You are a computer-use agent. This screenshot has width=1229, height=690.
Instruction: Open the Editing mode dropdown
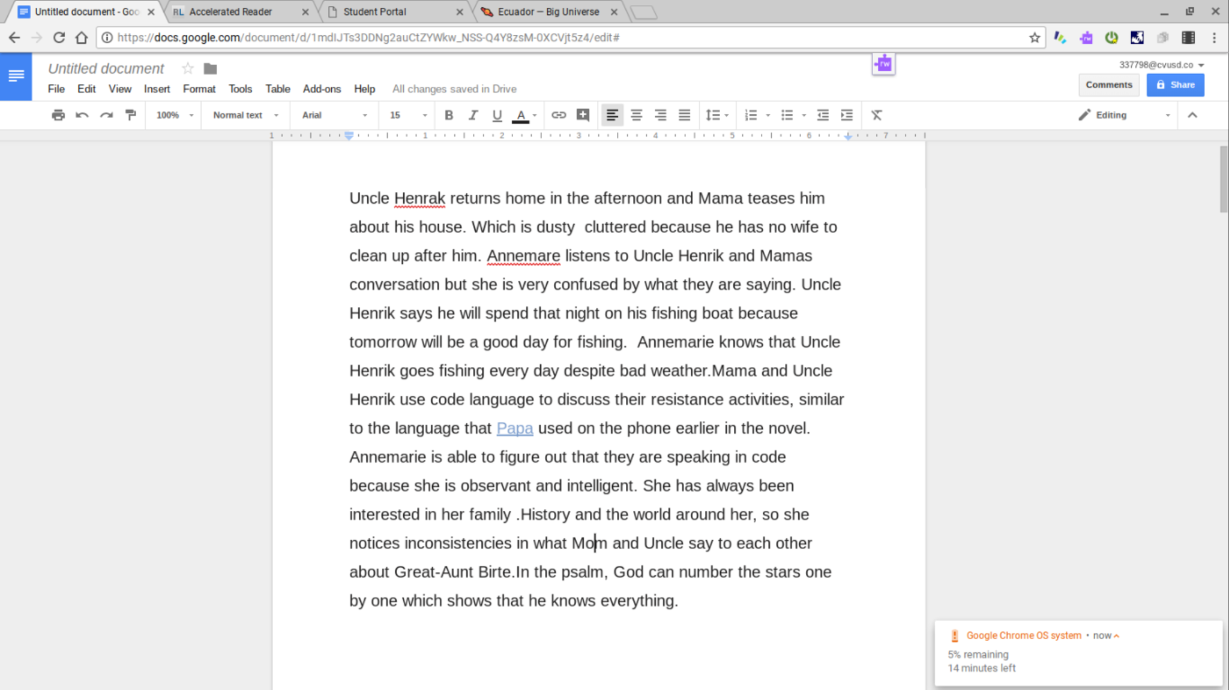[1123, 115]
